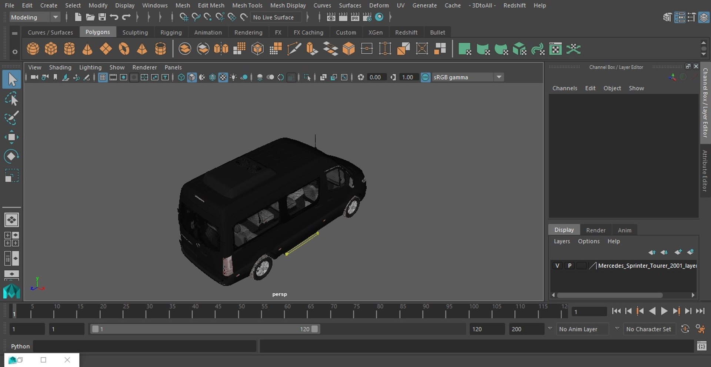
Task: Create a polygon sphere from the shelf
Action: [x=33, y=49]
